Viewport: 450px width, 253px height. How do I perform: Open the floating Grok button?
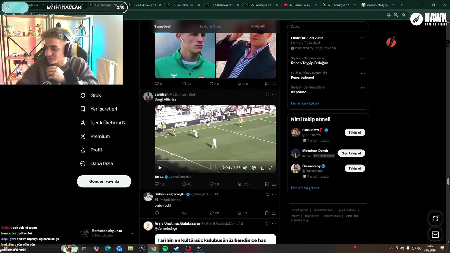(435, 219)
